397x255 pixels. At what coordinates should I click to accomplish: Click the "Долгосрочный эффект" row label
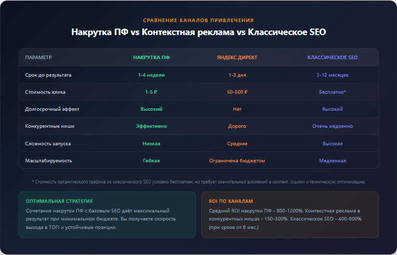point(52,109)
